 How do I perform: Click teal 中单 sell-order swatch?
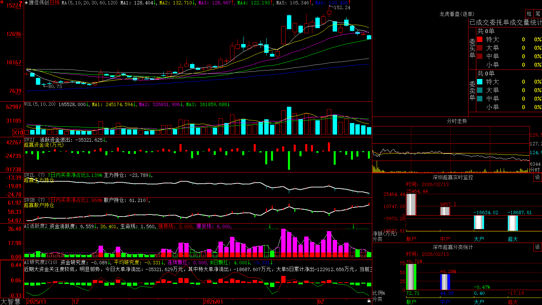click(x=480, y=99)
